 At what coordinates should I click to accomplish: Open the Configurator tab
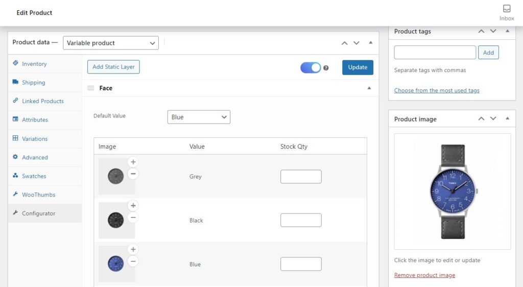coord(45,213)
